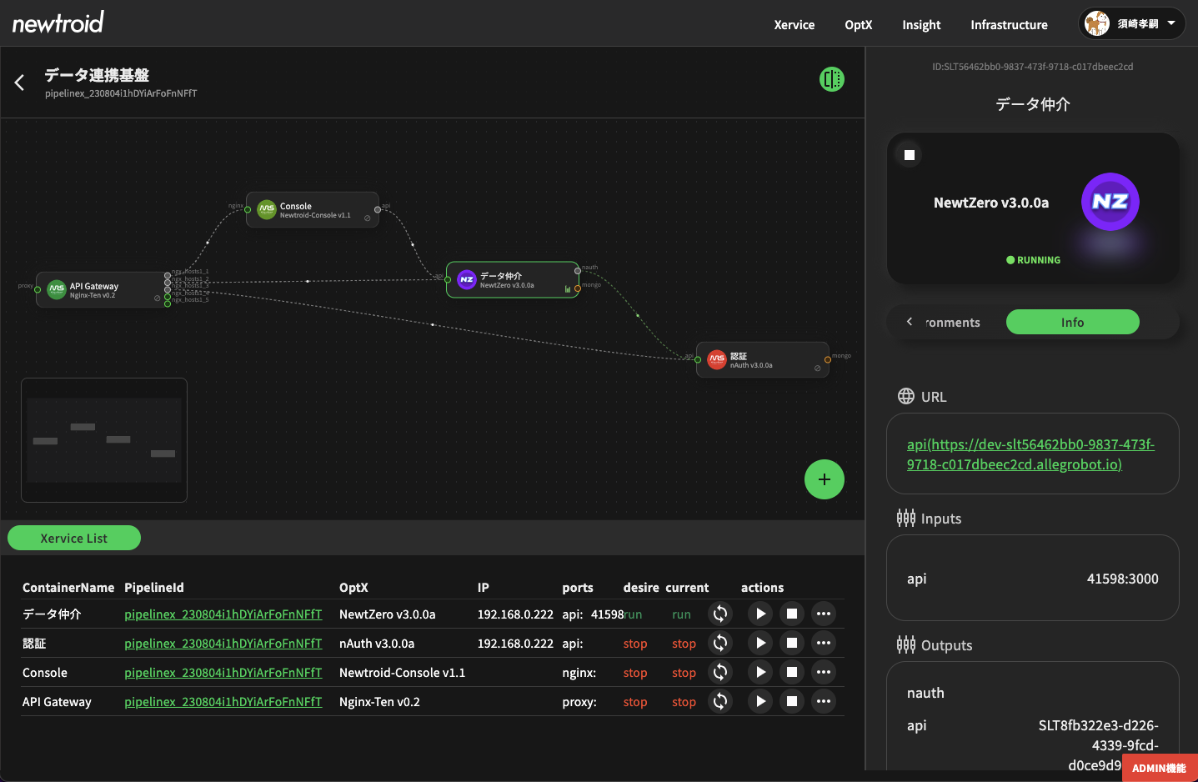This screenshot has height=782, width=1198.
Task: Toggle the green side-panel layout icon
Action: click(x=831, y=79)
